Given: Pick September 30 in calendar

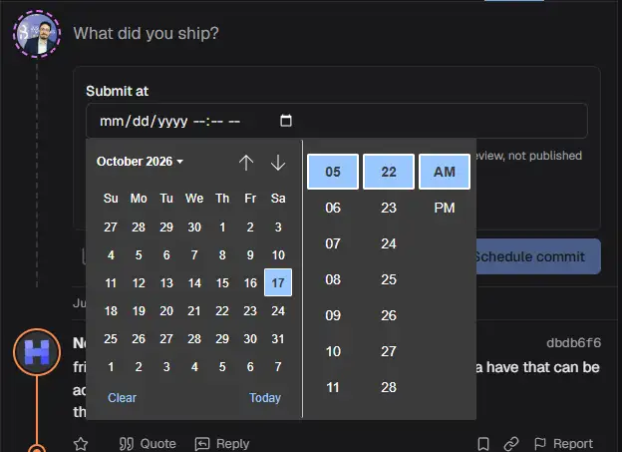Looking at the screenshot, I should click(x=194, y=226).
